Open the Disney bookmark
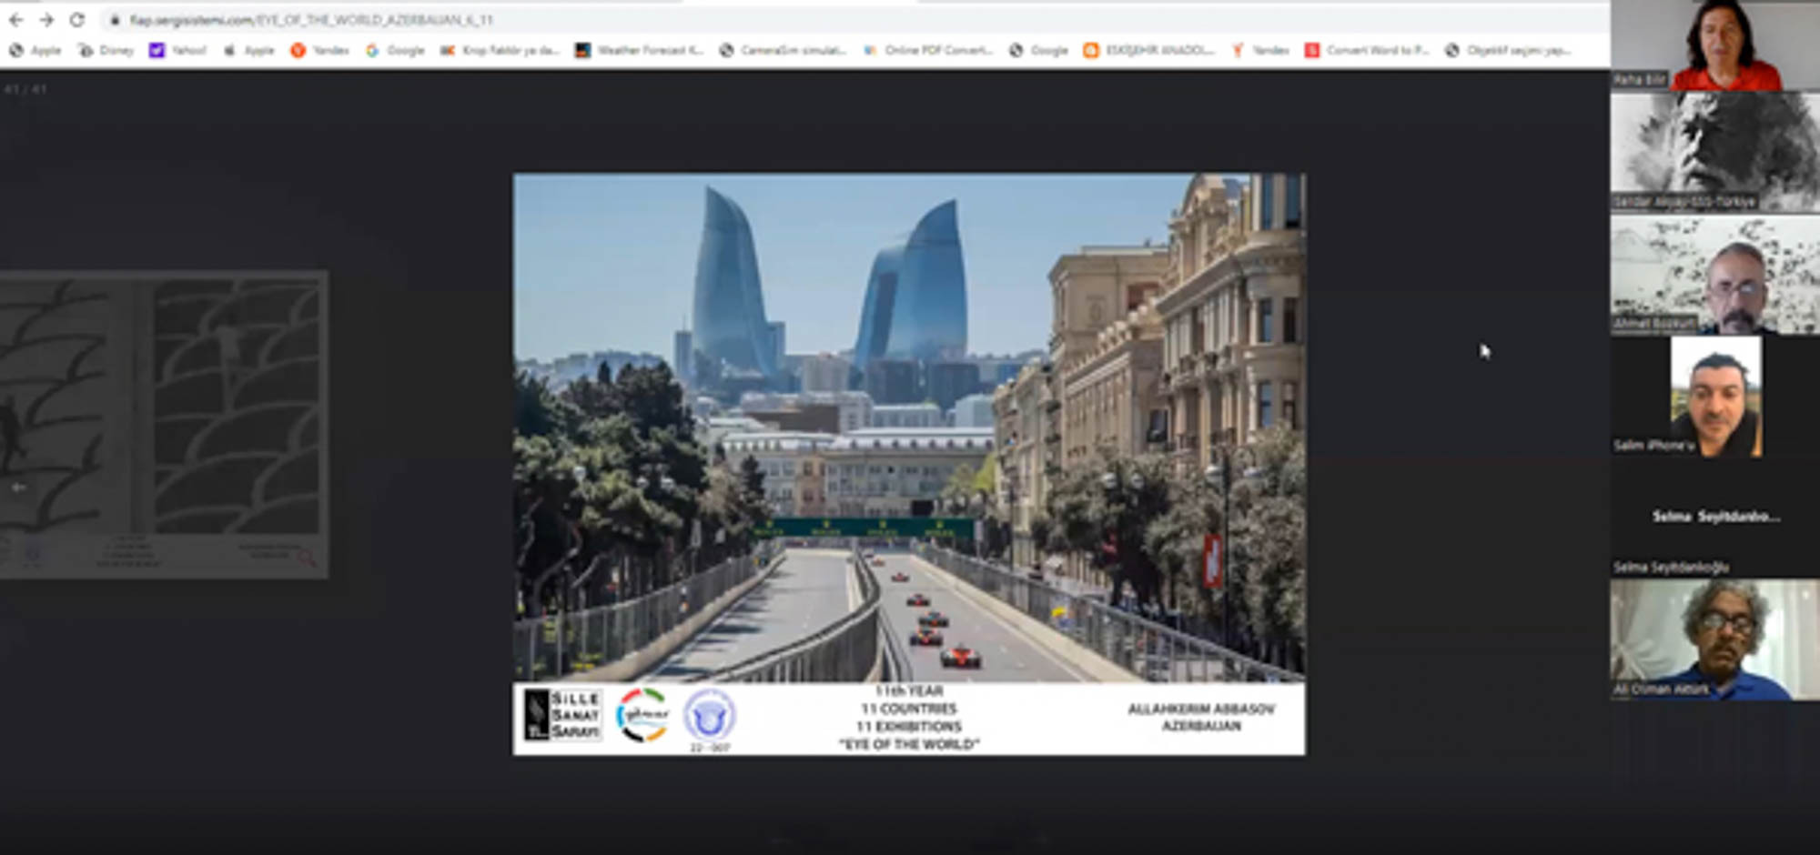Screen dimensions: 1820x855 coord(106,50)
